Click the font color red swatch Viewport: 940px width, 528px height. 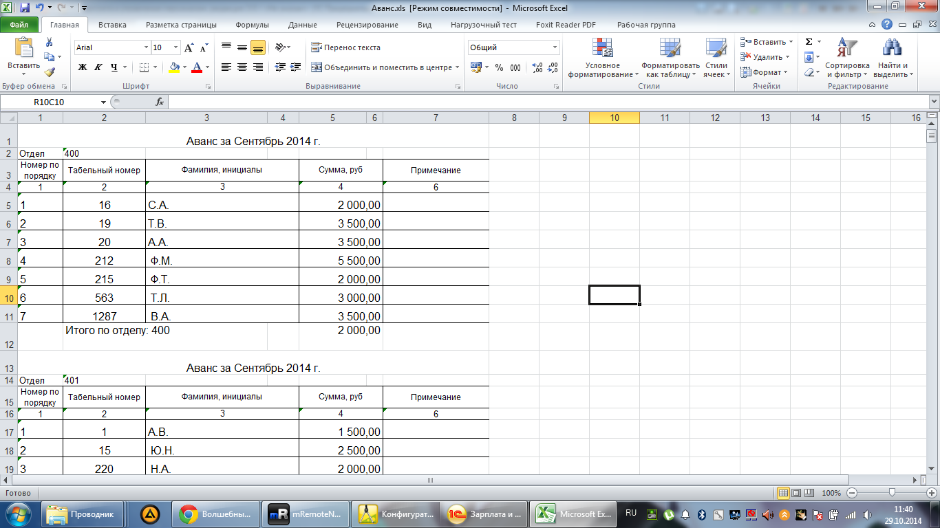click(x=197, y=67)
